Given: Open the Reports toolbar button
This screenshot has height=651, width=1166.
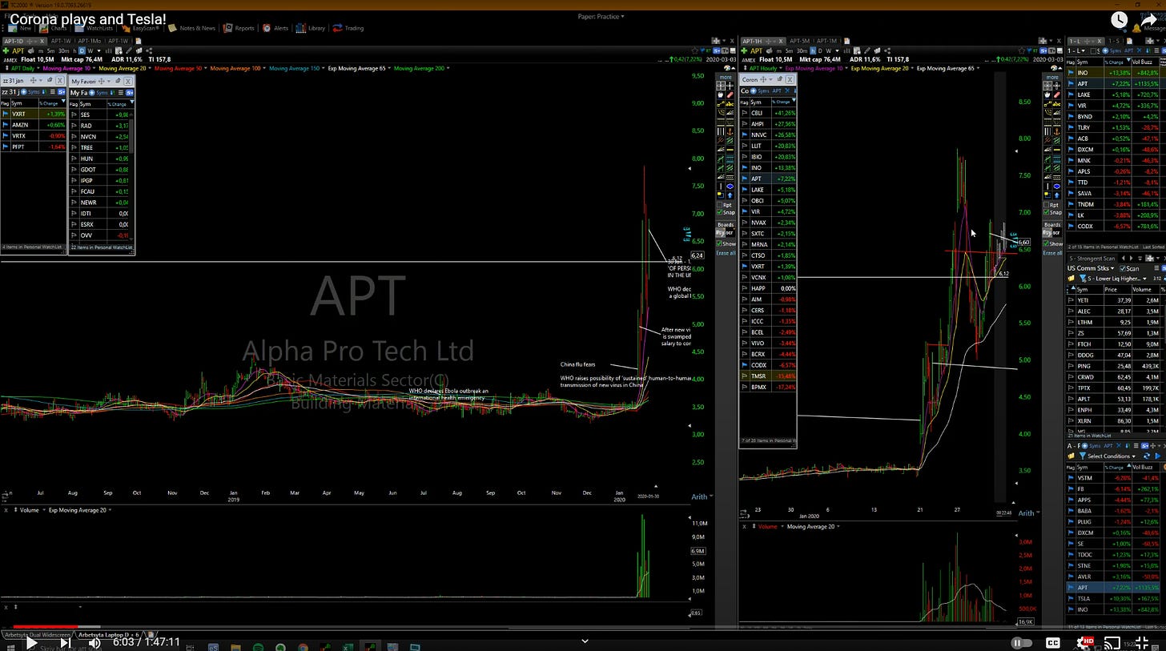Looking at the screenshot, I should pos(239,28).
